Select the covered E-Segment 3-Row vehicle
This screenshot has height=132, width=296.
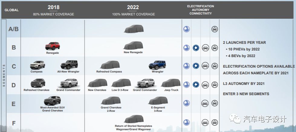158,101
